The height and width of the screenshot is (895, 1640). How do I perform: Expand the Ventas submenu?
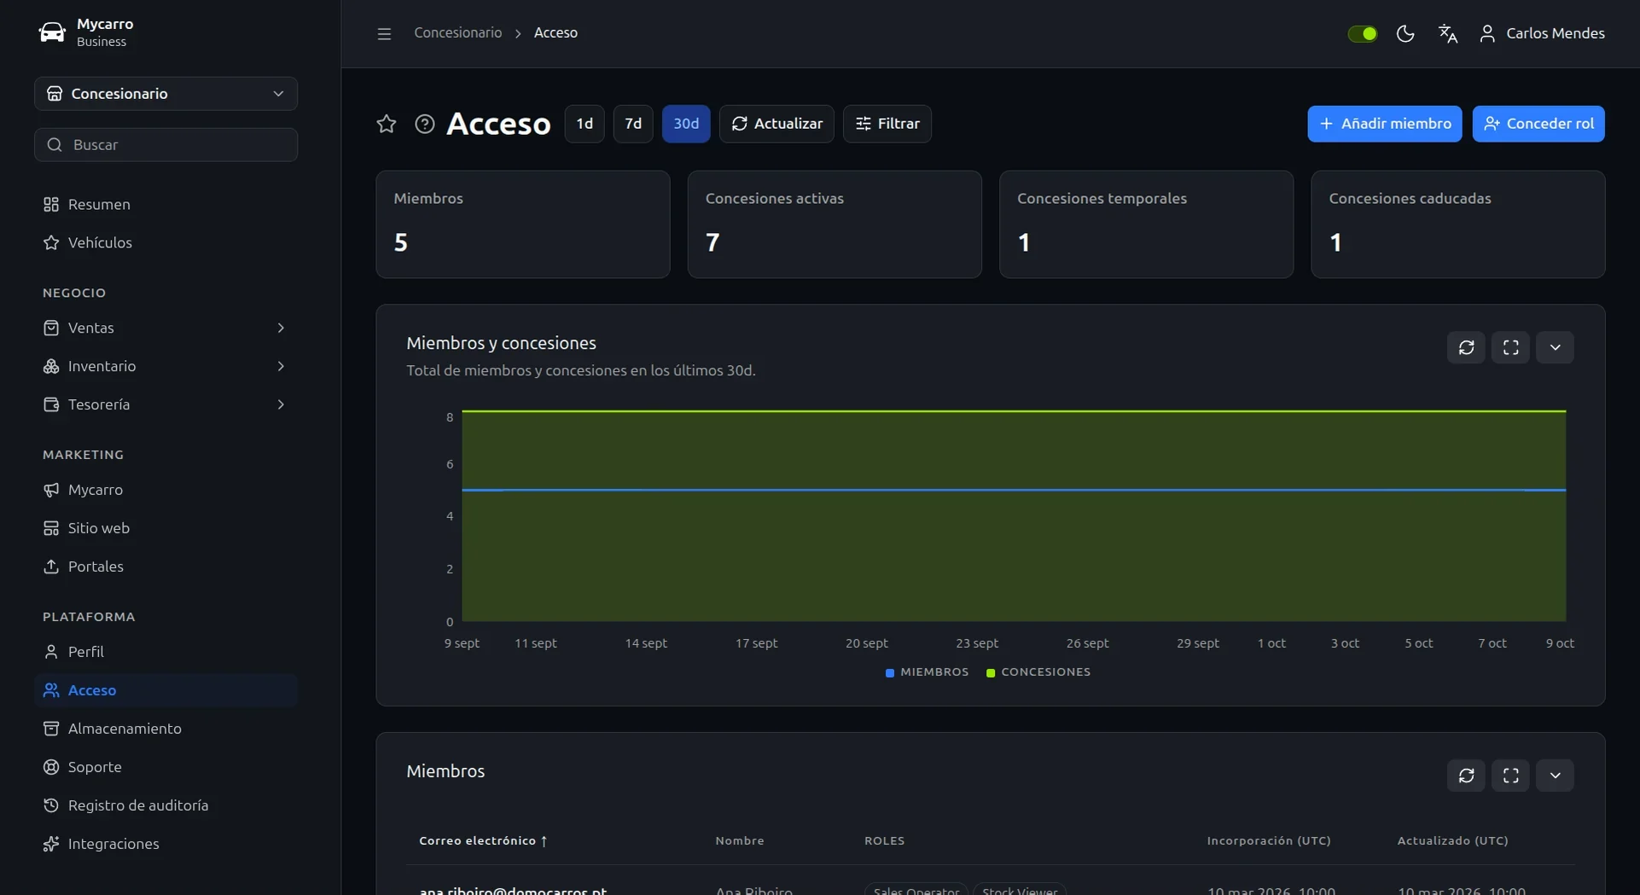(x=166, y=328)
